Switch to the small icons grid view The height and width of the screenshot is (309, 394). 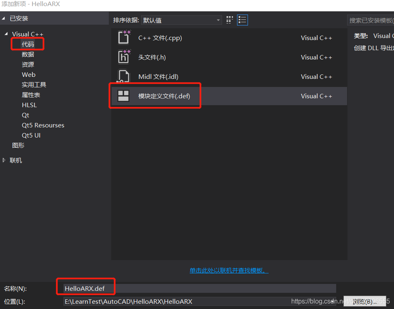pos(230,20)
